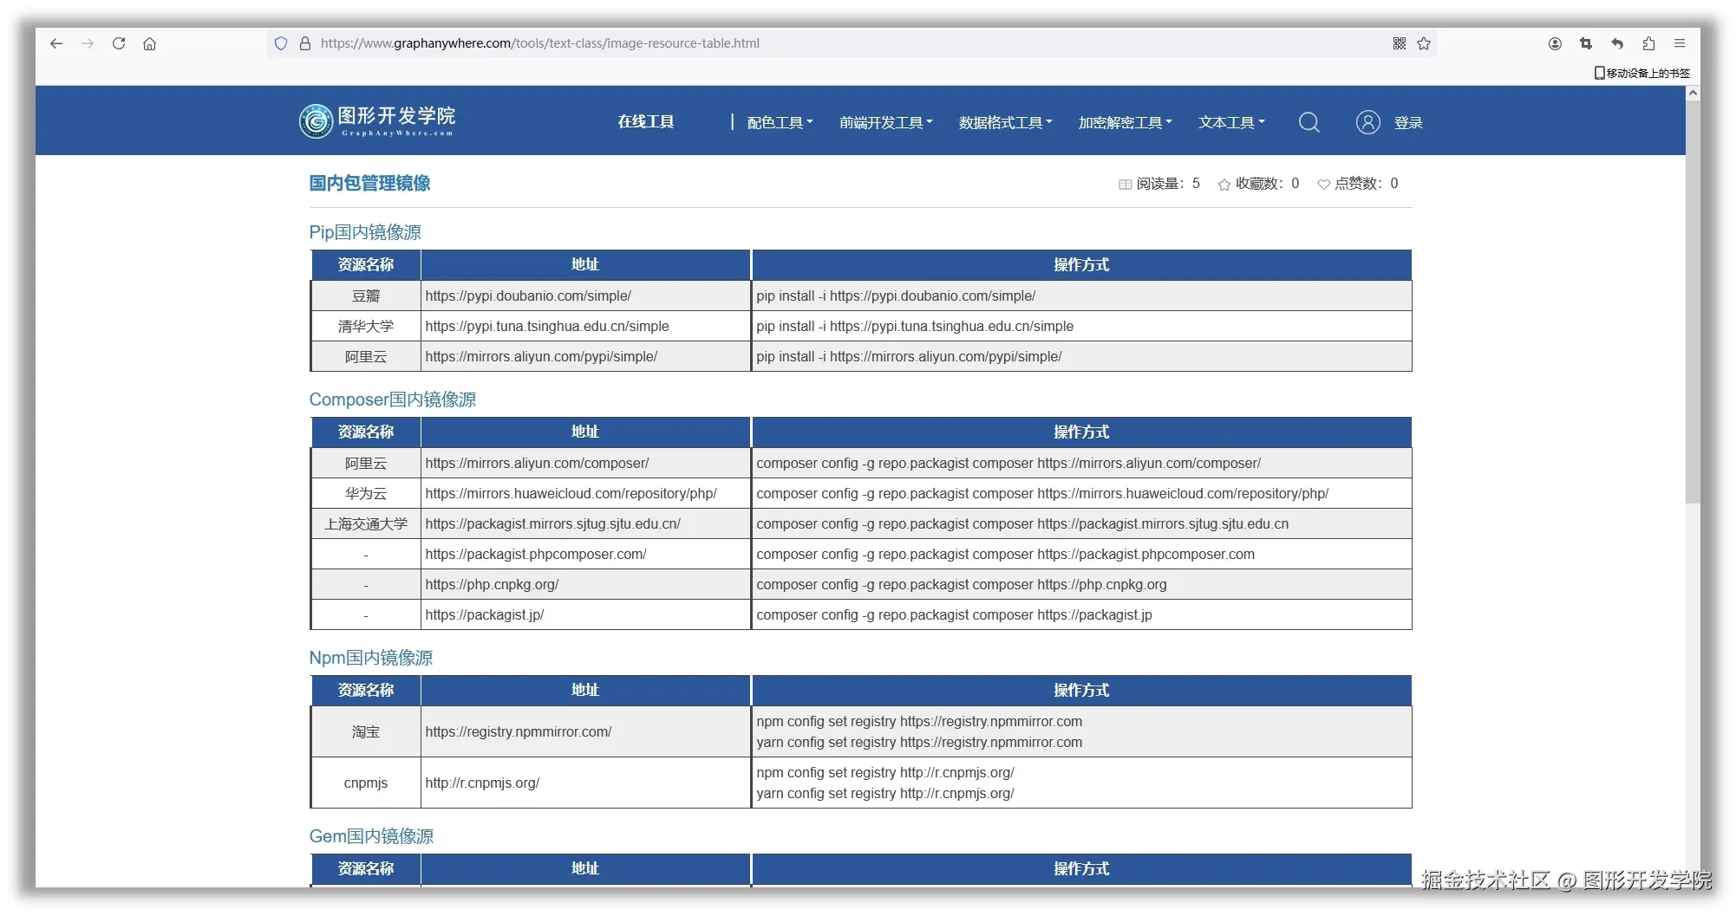Click the 图形开发学院 site logo

376,120
